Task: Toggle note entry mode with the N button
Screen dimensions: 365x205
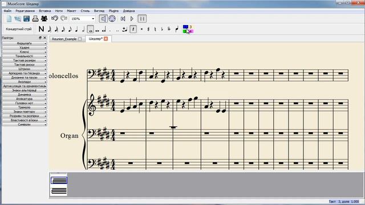Action: (x=41, y=29)
